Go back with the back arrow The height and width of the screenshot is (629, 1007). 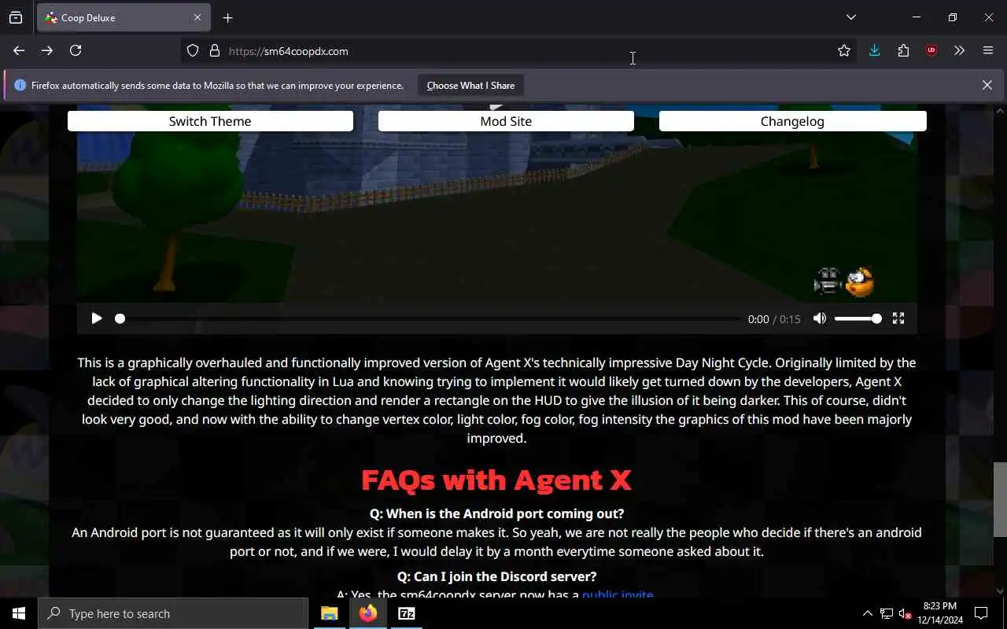[19, 50]
